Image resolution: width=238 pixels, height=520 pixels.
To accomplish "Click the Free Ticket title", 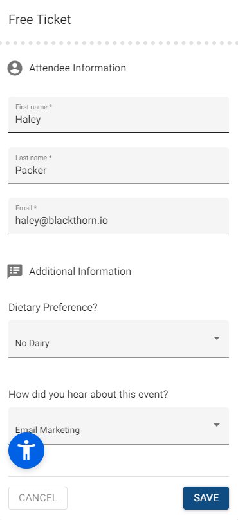I will [x=40, y=19].
